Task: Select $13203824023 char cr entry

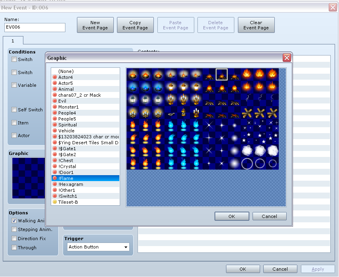Action: [85, 137]
